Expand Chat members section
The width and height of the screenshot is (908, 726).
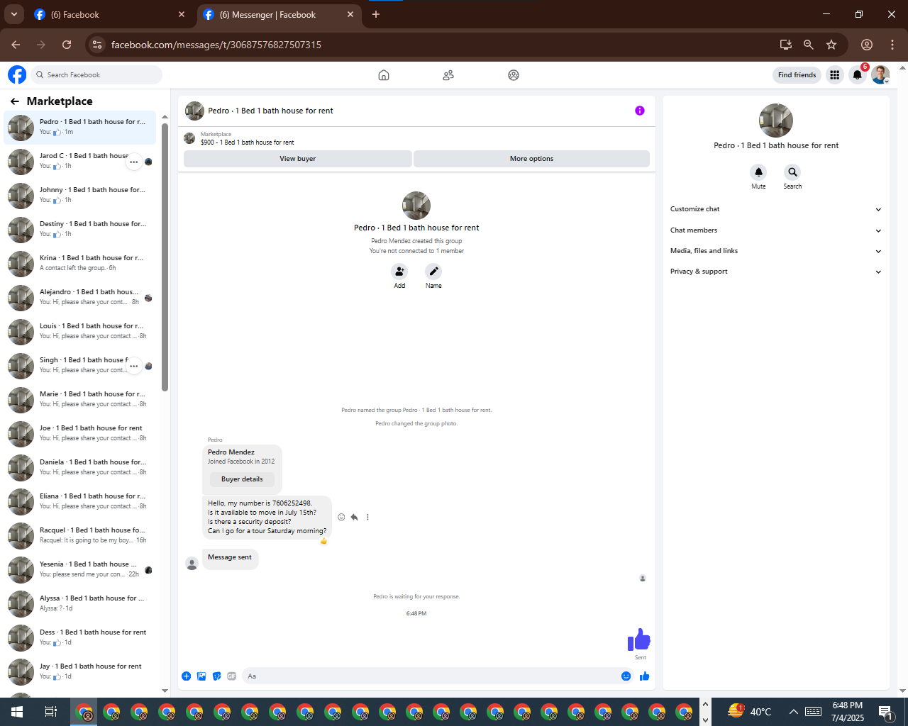pos(775,230)
